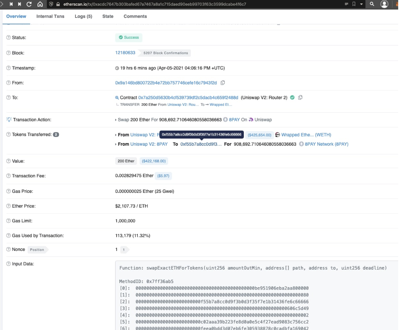Click the Timestamp help question icon
The width and height of the screenshot is (399, 330).
point(9,68)
